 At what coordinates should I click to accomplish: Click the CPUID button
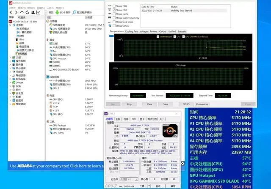[186, 104]
